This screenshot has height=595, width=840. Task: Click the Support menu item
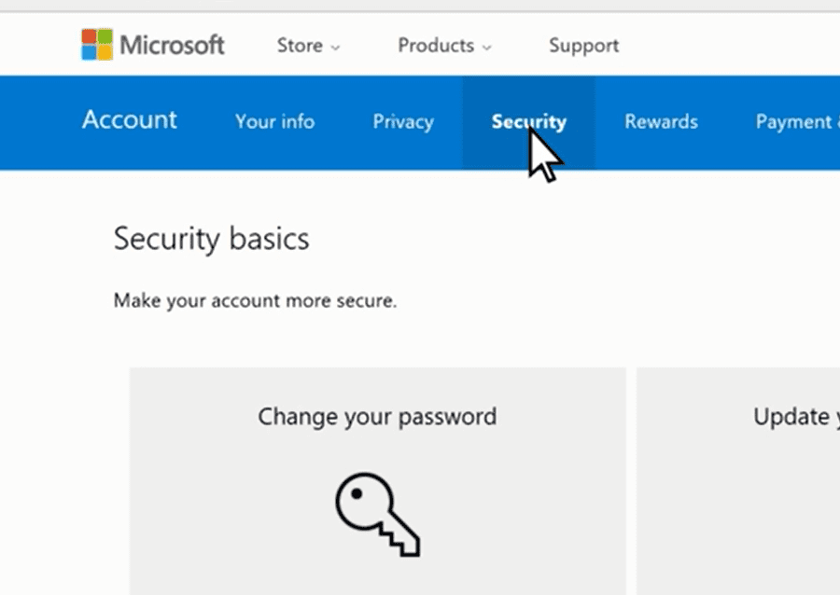(x=583, y=45)
